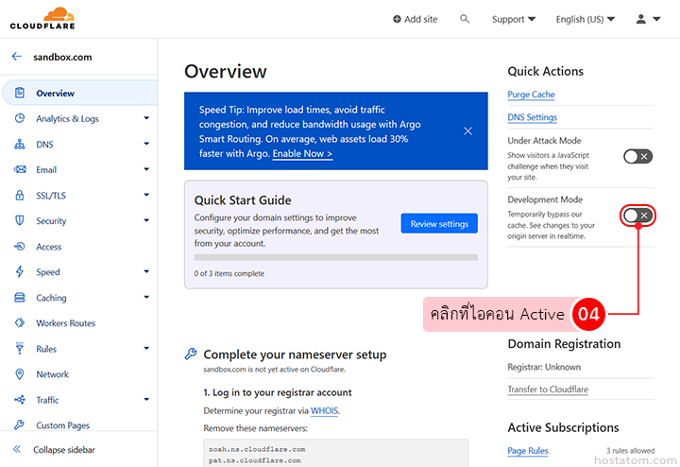Click the Security shield icon
Viewport: 680px width, 467px height.
tap(19, 221)
